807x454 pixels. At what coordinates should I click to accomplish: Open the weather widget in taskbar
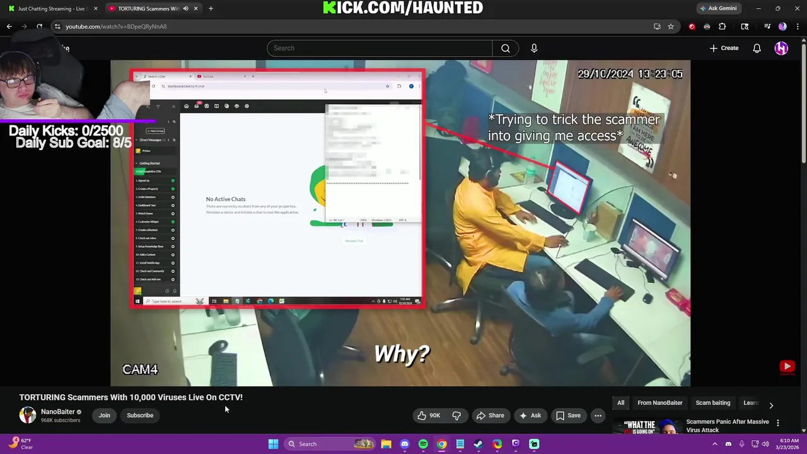point(21,444)
